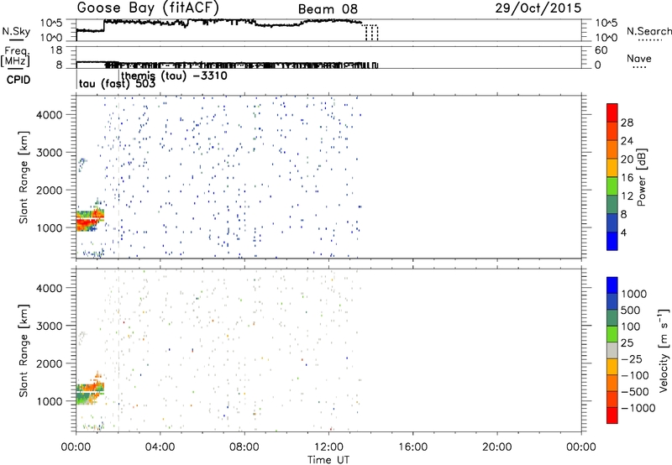Screen dimensions: 672x465
Task: Pick the orange segment between 20 and 24 dB
Action: 612,149
